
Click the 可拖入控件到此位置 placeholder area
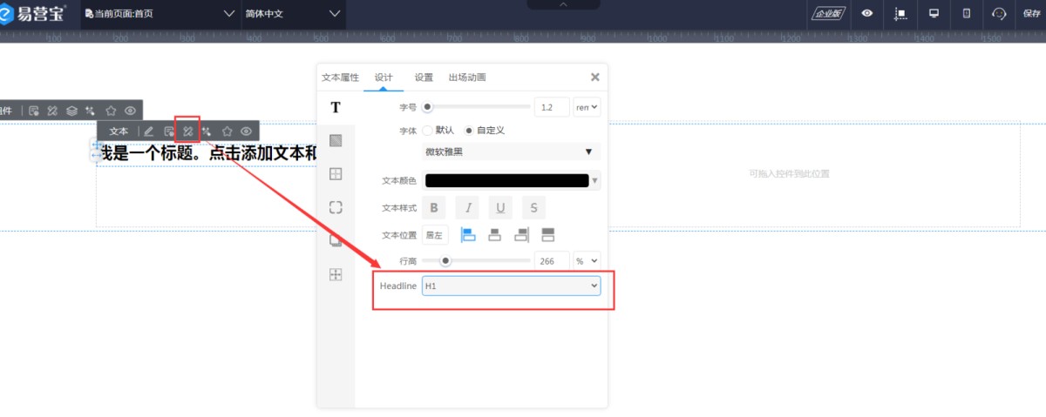click(x=789, y=173)
